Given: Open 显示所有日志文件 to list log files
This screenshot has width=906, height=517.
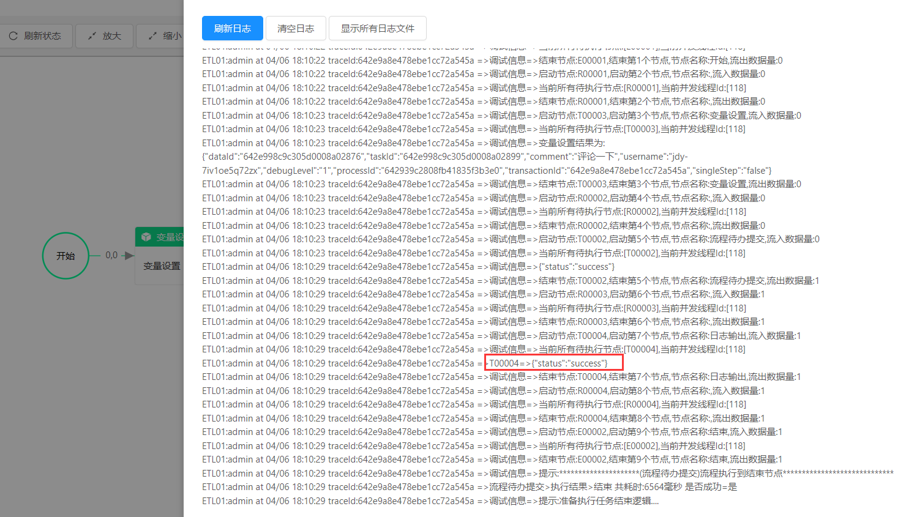Looking at the screenshot, I should (x=377, y=28).
